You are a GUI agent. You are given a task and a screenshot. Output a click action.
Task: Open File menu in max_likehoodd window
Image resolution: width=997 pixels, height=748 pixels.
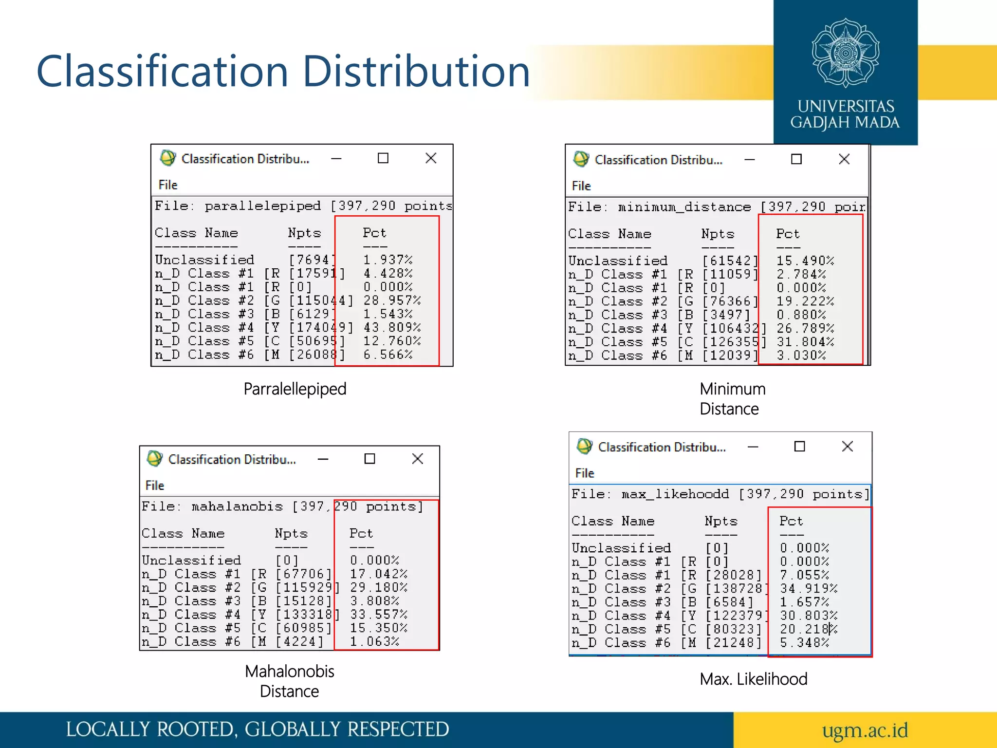[x=585, y=473]
